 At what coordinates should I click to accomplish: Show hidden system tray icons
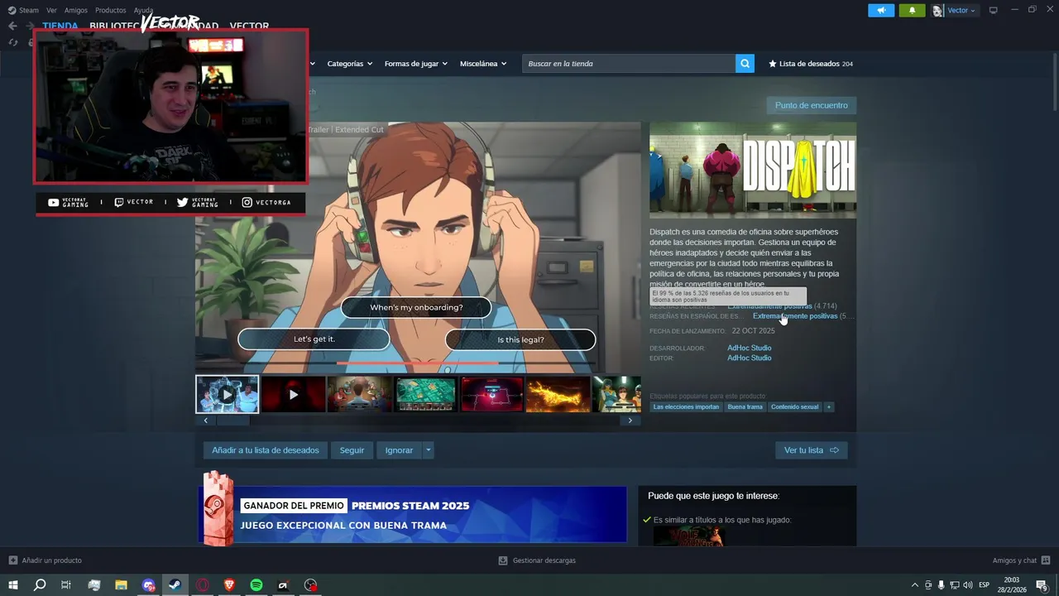tap(914, 585)
